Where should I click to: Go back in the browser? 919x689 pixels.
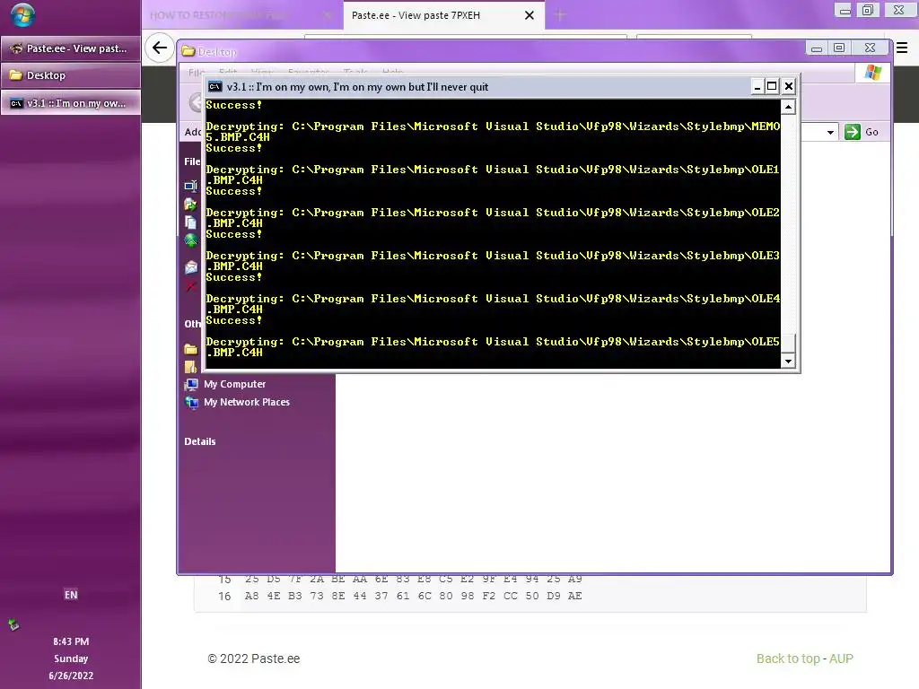tap(160, 48)
